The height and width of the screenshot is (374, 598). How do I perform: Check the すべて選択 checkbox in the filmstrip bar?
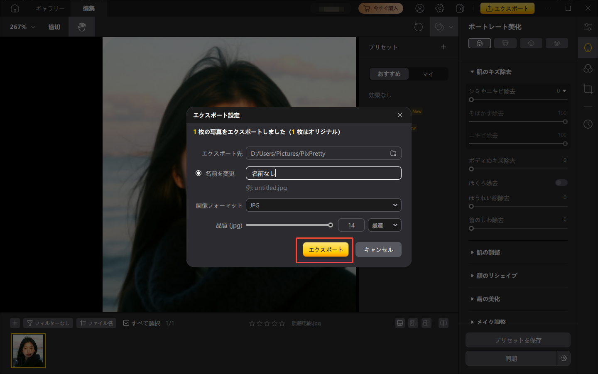126,323
